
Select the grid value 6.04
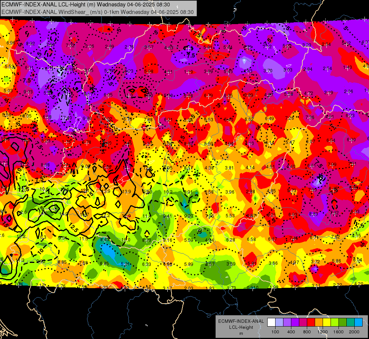coord(358,260)
